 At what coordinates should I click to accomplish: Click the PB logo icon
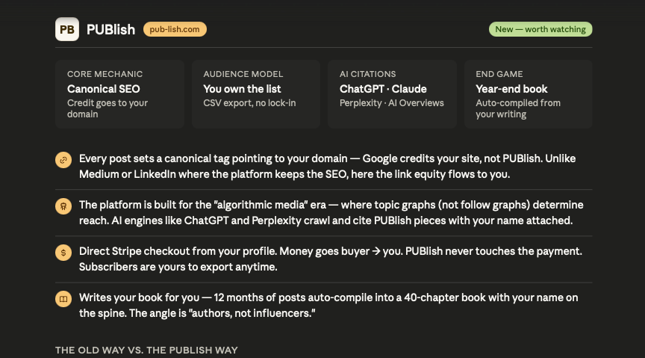pos(67,29)
